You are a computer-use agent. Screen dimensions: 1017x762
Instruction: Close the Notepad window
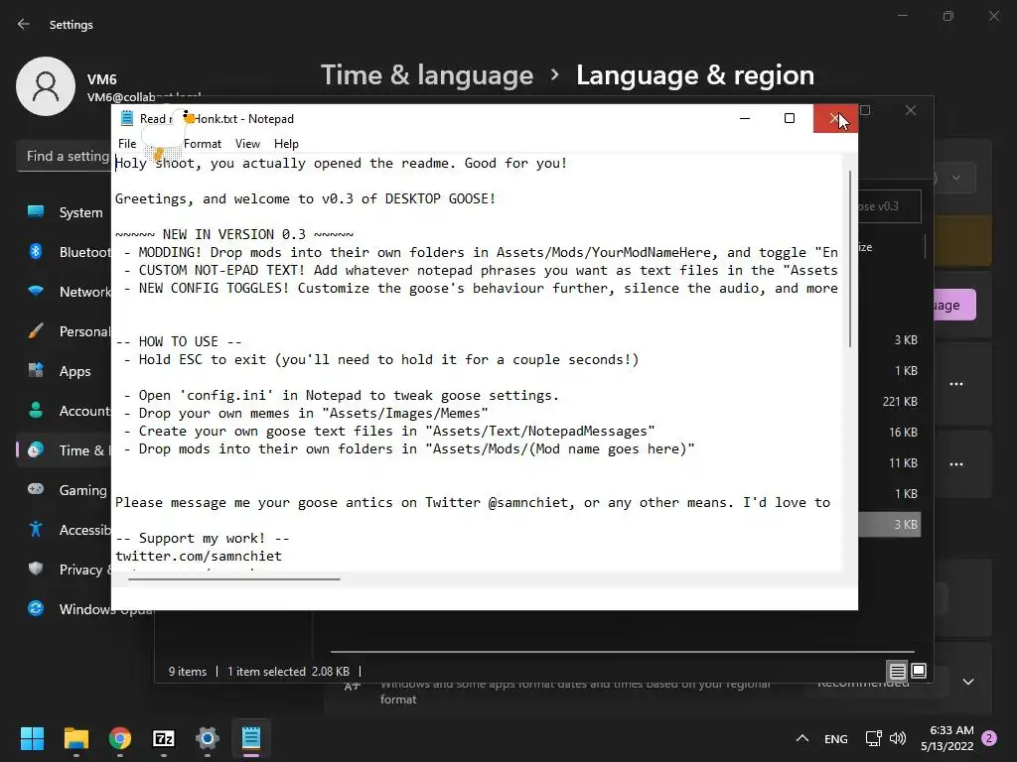point(834,118)
